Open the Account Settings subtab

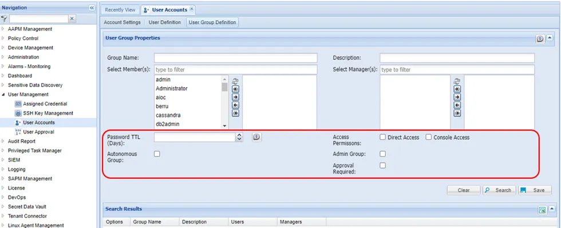point(122,22)
